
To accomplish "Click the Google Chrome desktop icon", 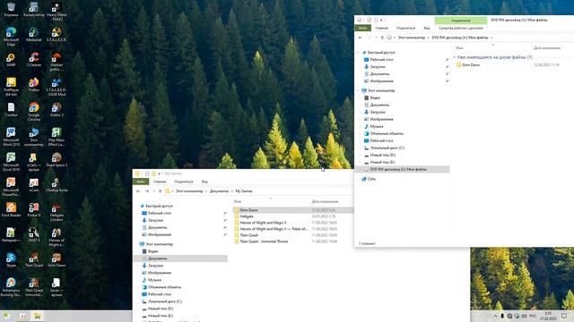I will [34, 112].
